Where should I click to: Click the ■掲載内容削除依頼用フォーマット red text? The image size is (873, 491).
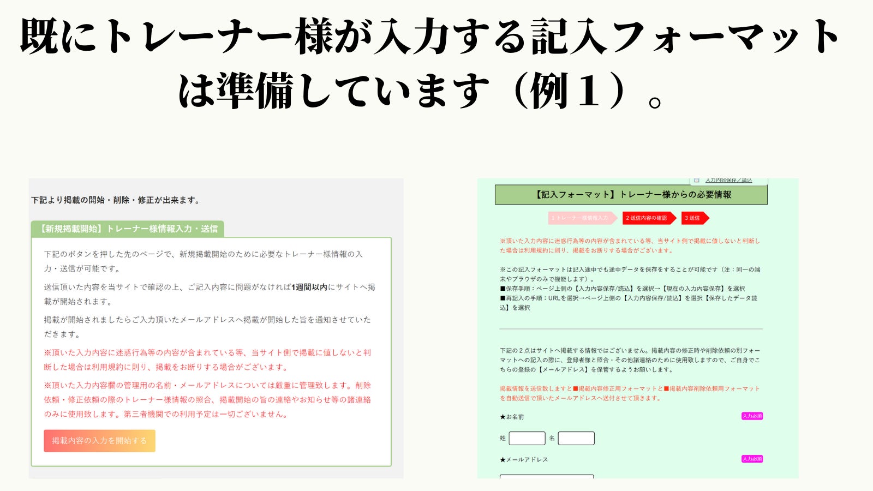pos(711,388)
